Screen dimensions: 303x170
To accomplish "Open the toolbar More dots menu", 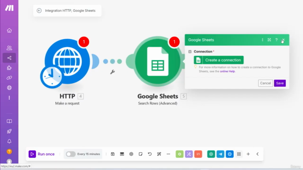I will pyautogui.click(x=169, y=154).
